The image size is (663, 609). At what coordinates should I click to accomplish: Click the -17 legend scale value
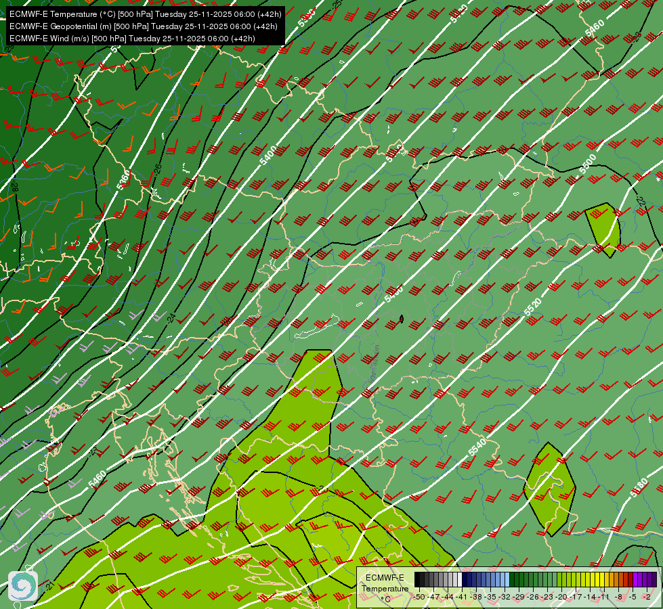coord(576,597)
